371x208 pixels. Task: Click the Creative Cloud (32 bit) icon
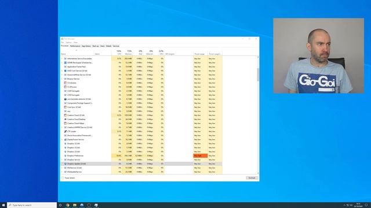pyautogui.click(x=66, y=115)
